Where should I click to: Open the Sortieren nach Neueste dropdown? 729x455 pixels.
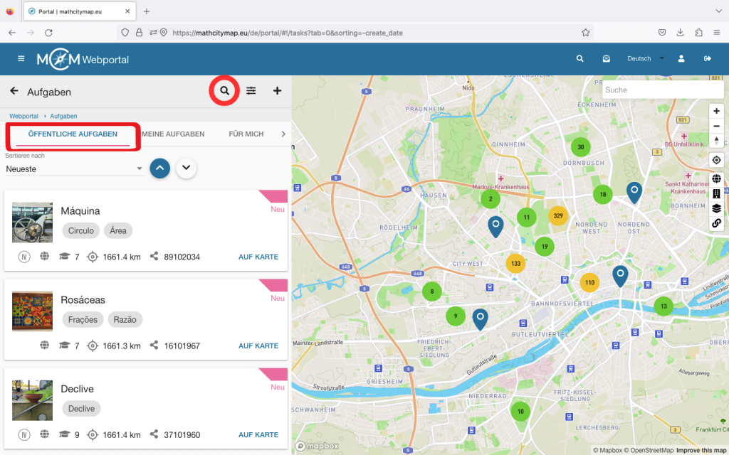click(74, 169)
